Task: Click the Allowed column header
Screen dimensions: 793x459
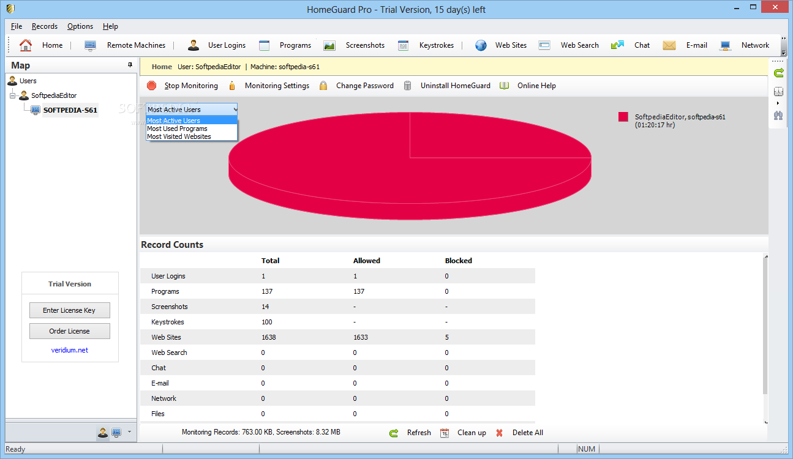Action: 367,261
